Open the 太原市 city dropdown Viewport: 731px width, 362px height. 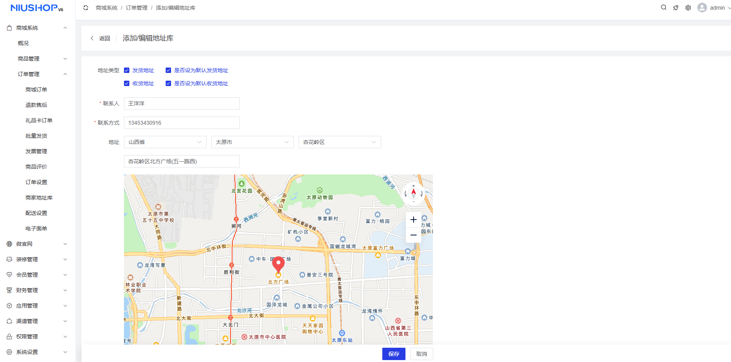tap(252, 142)
